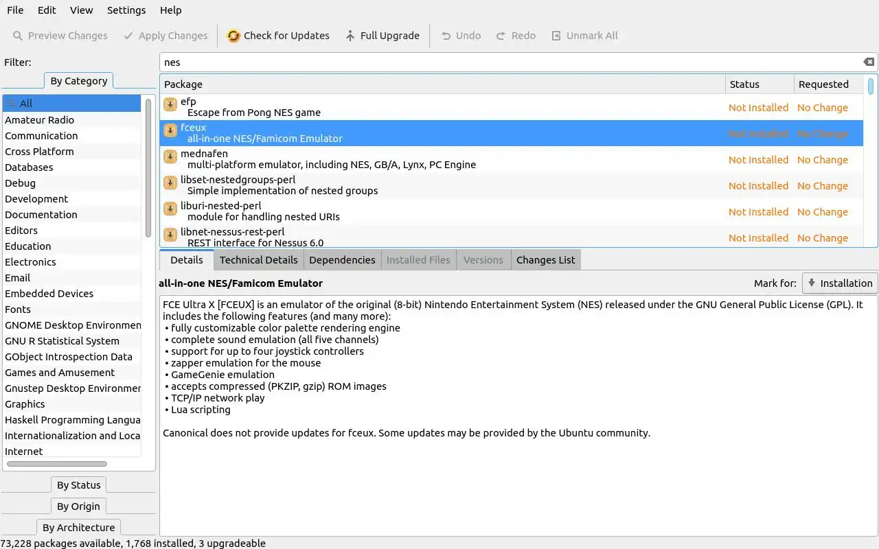Click the liburi-nested-perl package status icon

[170, 209]
